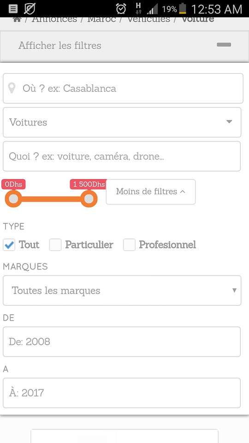Tap the location pin icon
The image size is (249, 443).
tap(12, 88)
